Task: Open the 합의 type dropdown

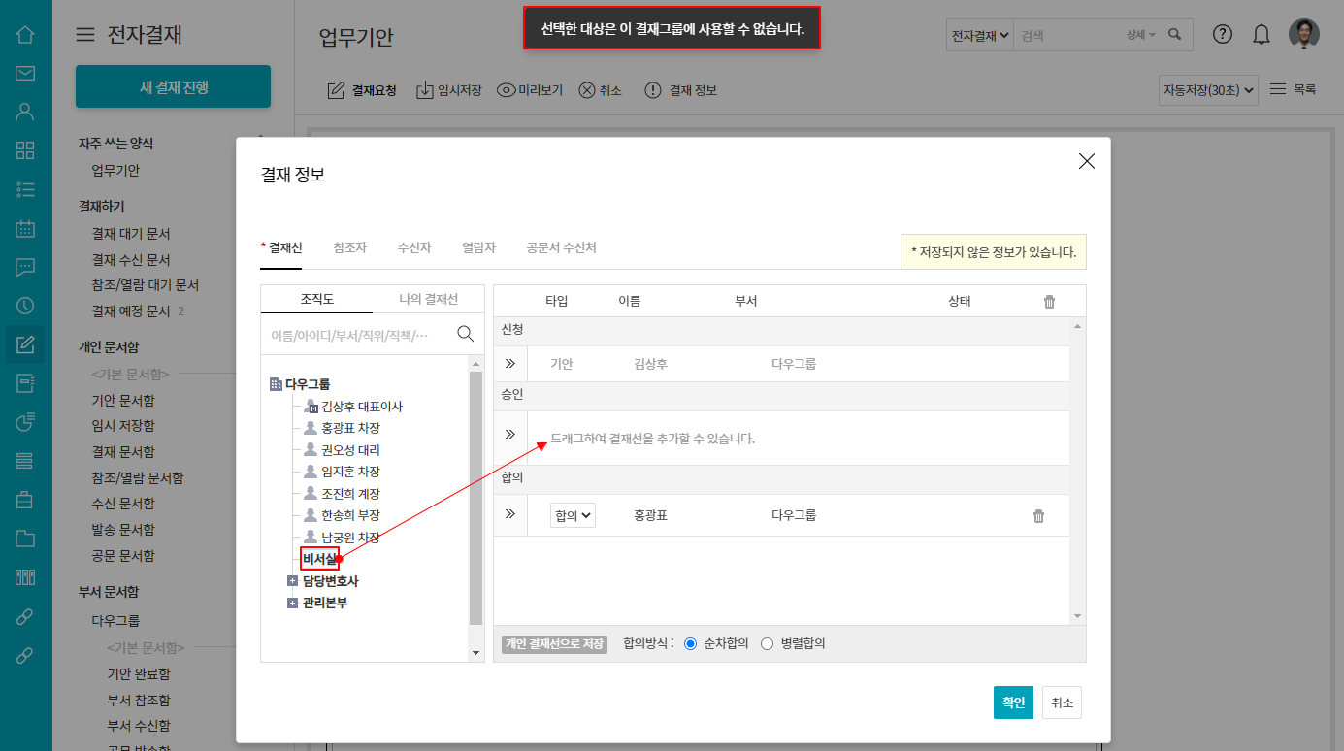Action: click(x=573, y=516)
